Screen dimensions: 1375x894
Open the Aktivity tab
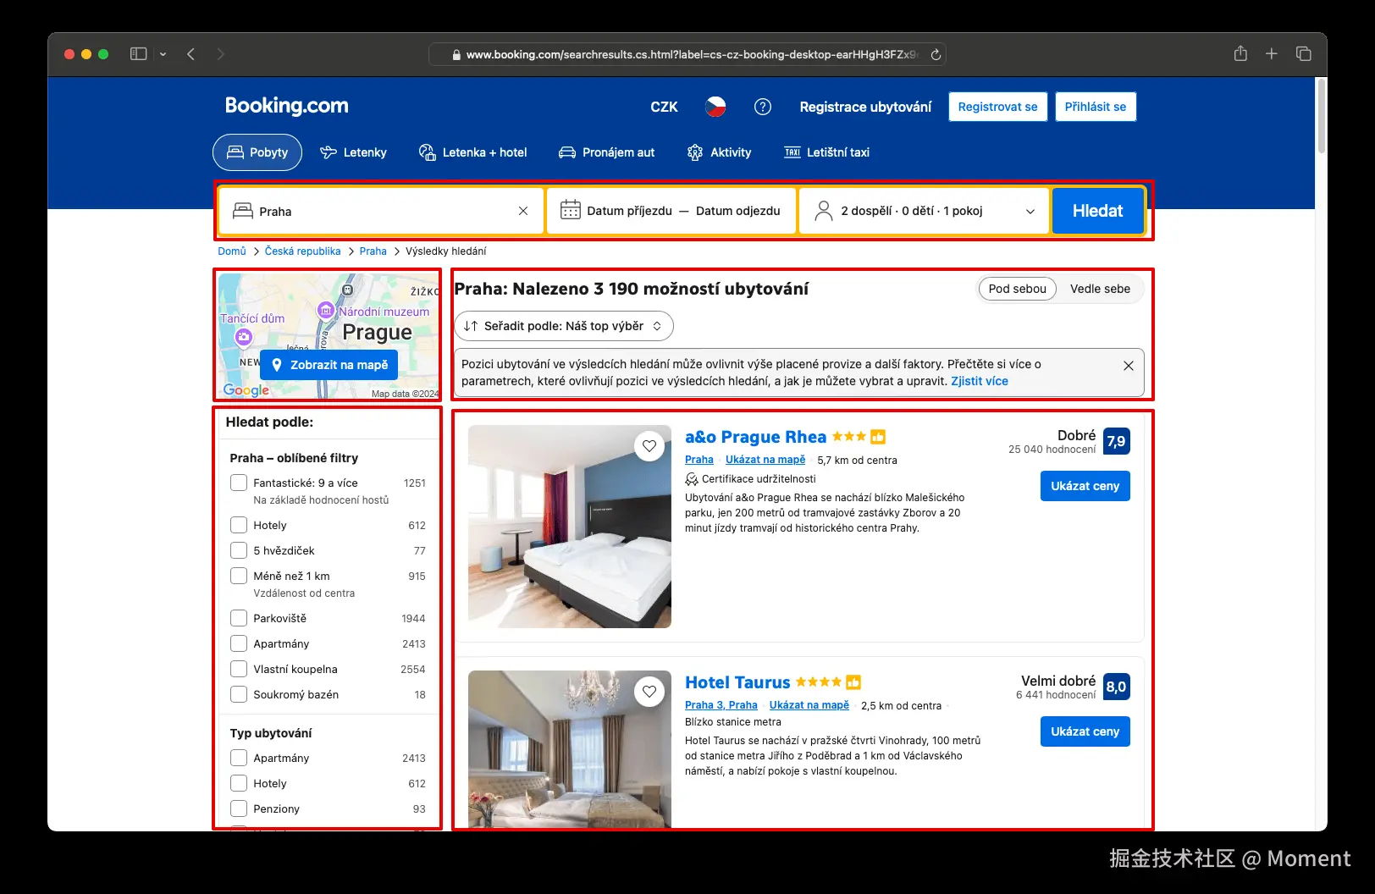[x=719, y=152]
